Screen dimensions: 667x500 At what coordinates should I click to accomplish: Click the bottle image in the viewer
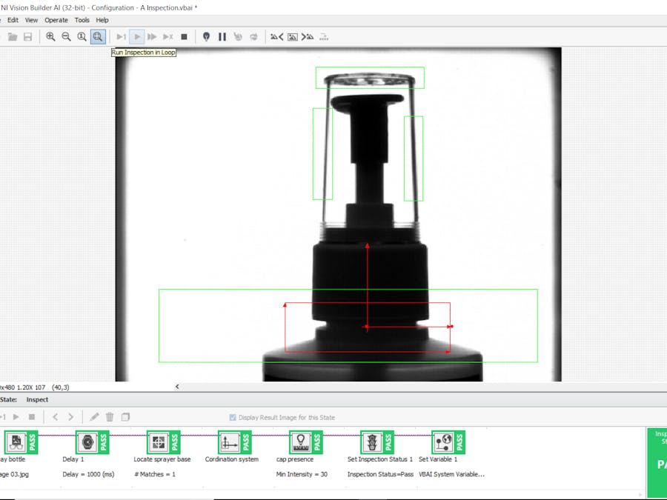(338, 214)
